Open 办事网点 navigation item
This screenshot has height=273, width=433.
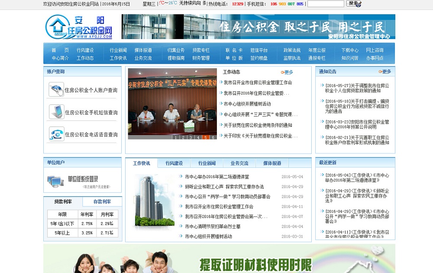pyautogui.click(x=375, y=58)
